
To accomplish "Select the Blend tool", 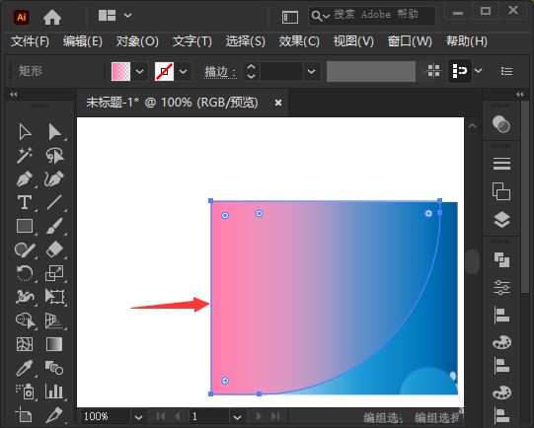I will coord(54,368).
